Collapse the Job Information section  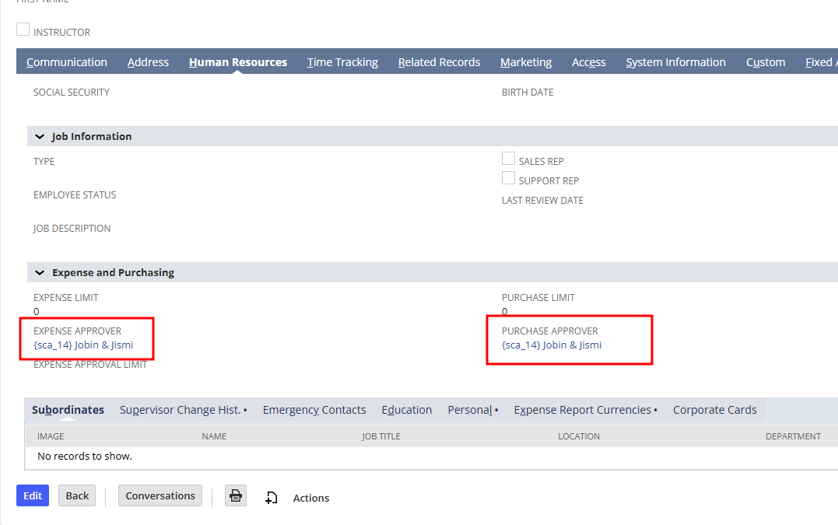40,136
